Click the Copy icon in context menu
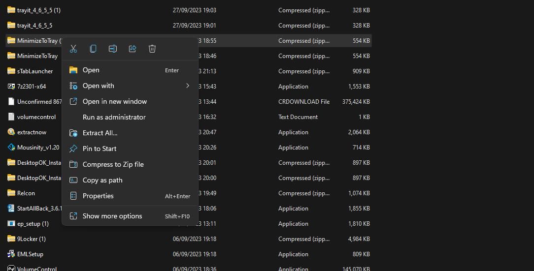This screenshot has width=534, height=271. coord(93,49)
